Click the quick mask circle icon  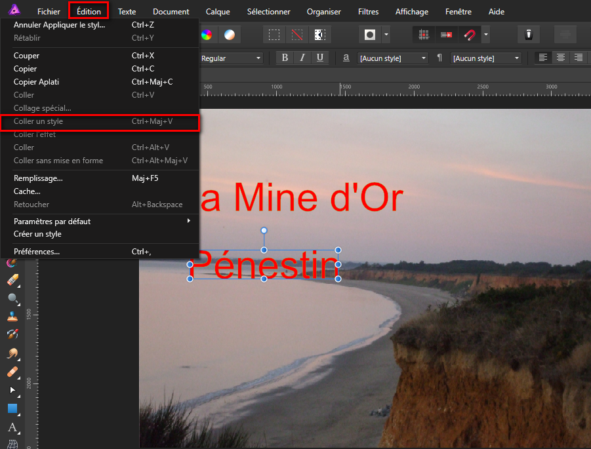(x=370, y=35)
